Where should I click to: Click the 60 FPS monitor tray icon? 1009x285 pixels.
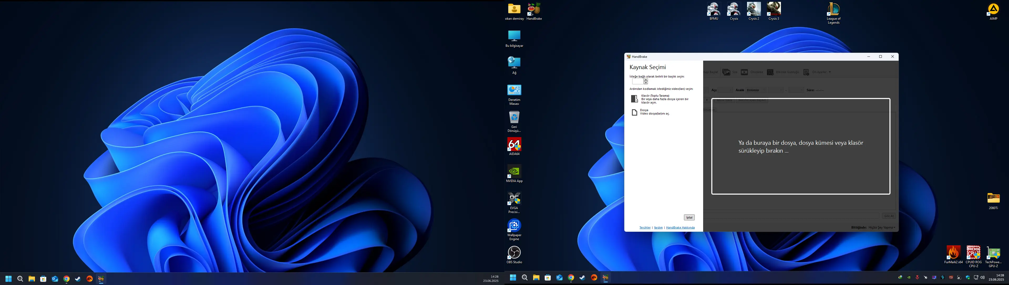934,277
